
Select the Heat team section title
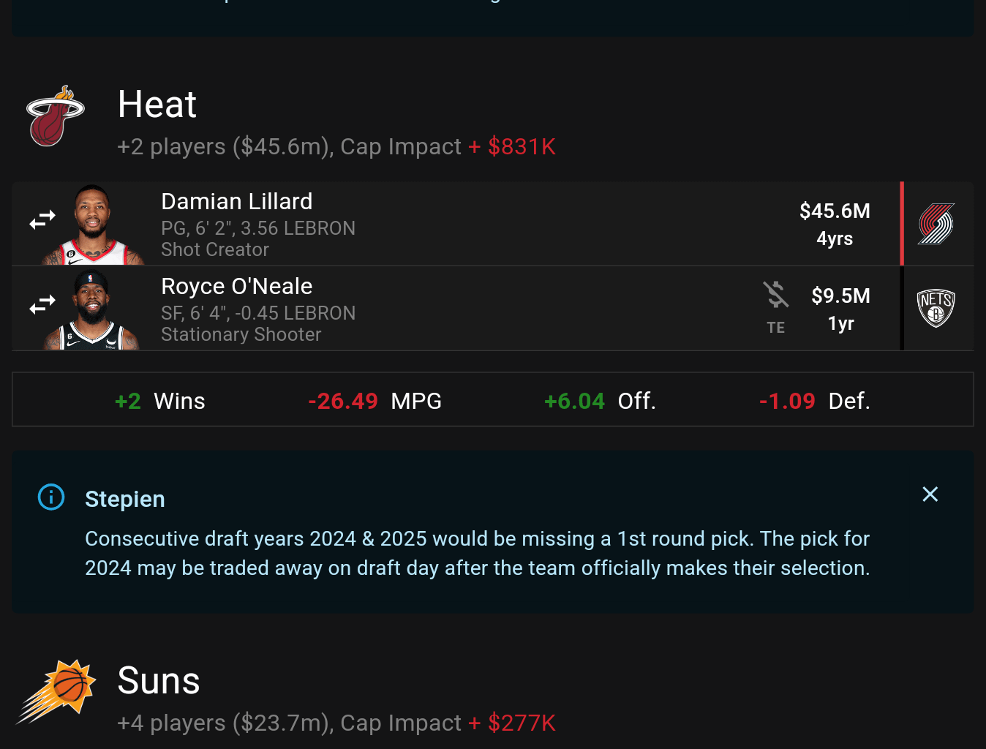(x=157, y=105)
